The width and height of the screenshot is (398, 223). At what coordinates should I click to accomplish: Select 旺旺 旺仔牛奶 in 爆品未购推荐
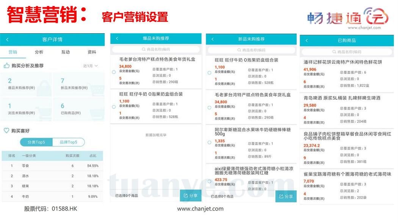(114, 107)
